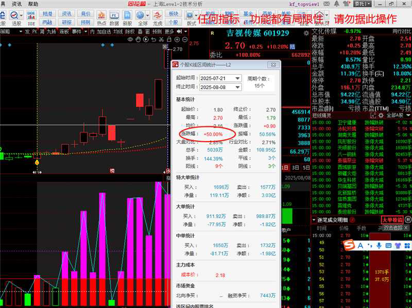412x308 pixels.
Task: Click the eye view icon above chart
Action: [130, 40]
